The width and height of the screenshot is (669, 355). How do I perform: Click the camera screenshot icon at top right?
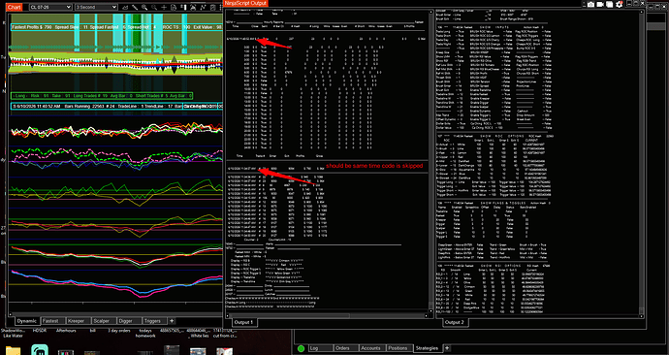590,4
